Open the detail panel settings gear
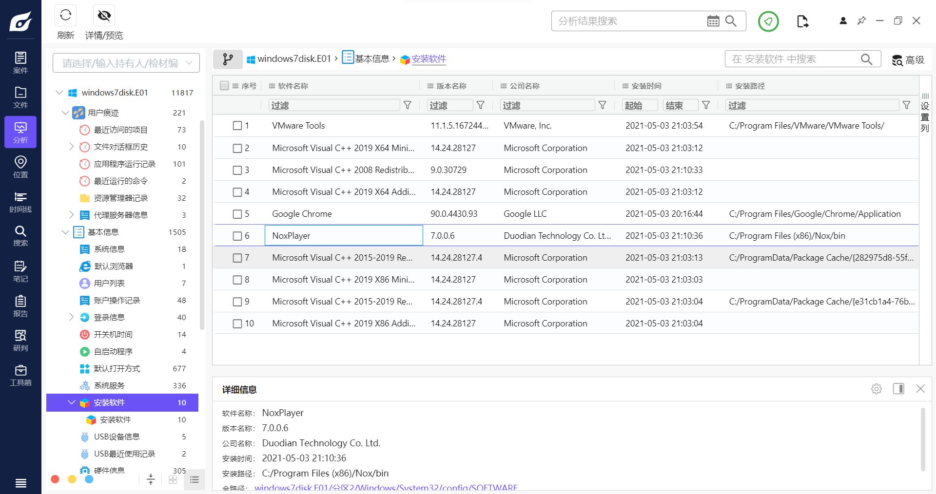 pos(877,389)
